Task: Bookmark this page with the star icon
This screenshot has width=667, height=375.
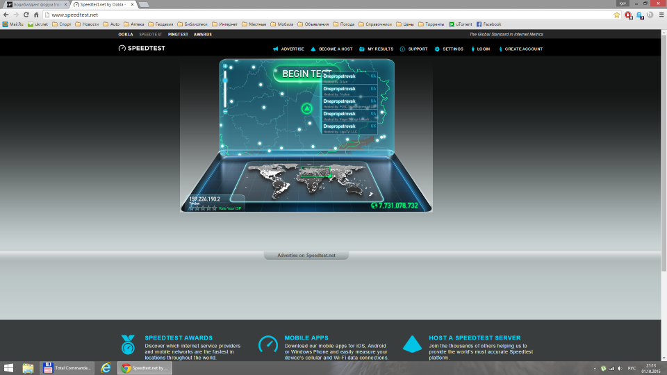Action: pos(617,15)
